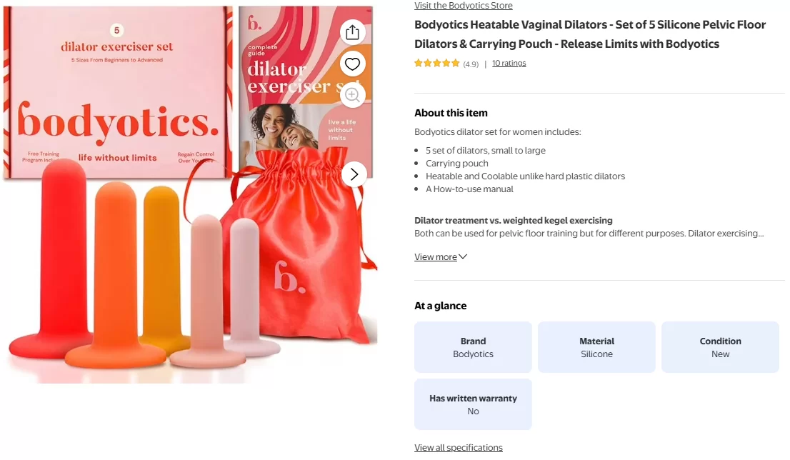The height and width of the screenshot is (460, 790).
Task: Click the product title heading
Action: (590, 34)
